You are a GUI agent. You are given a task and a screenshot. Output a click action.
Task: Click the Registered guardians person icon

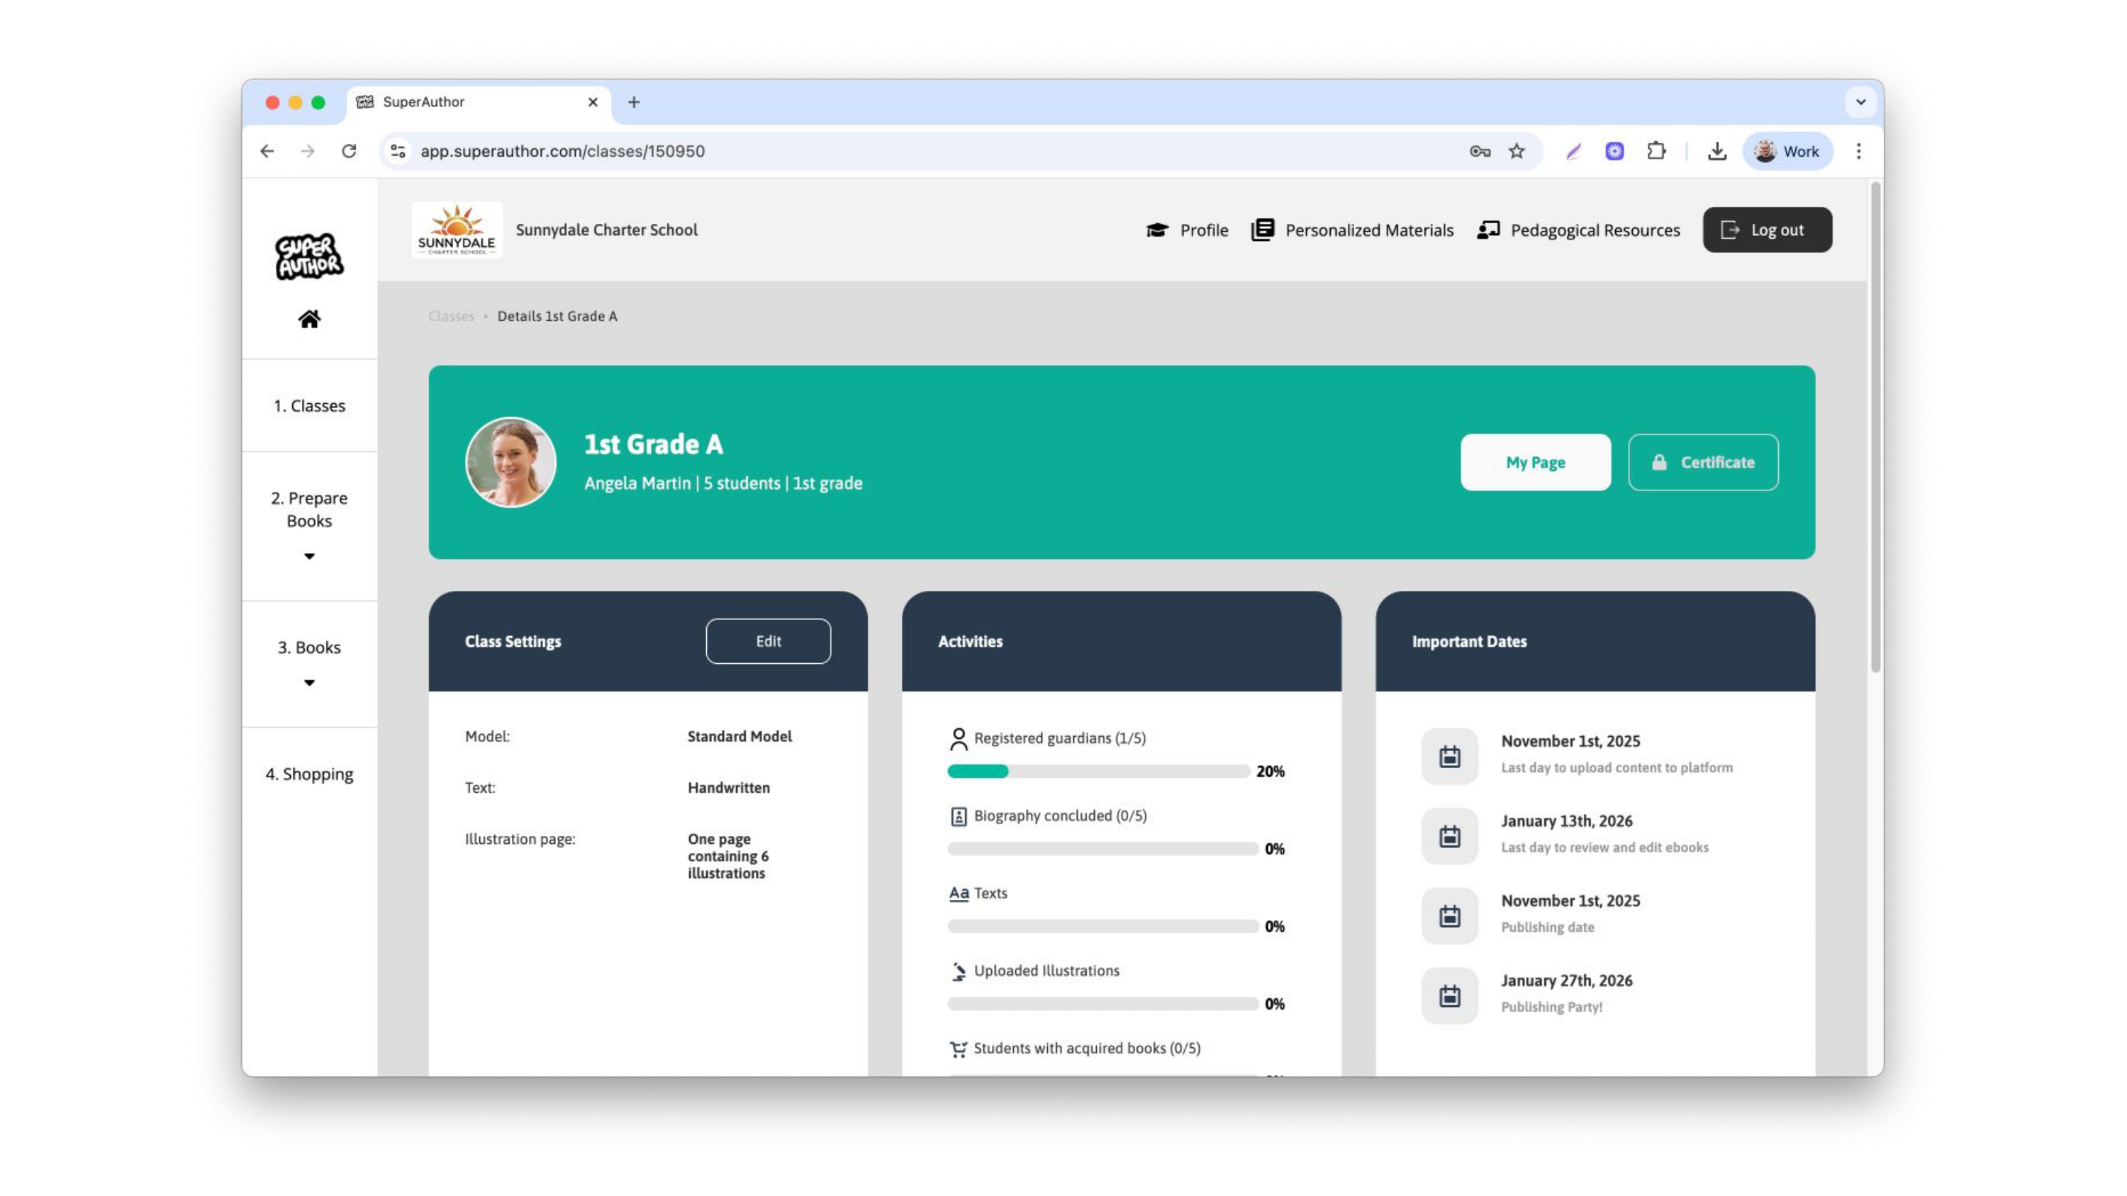[x=958, y=739]
